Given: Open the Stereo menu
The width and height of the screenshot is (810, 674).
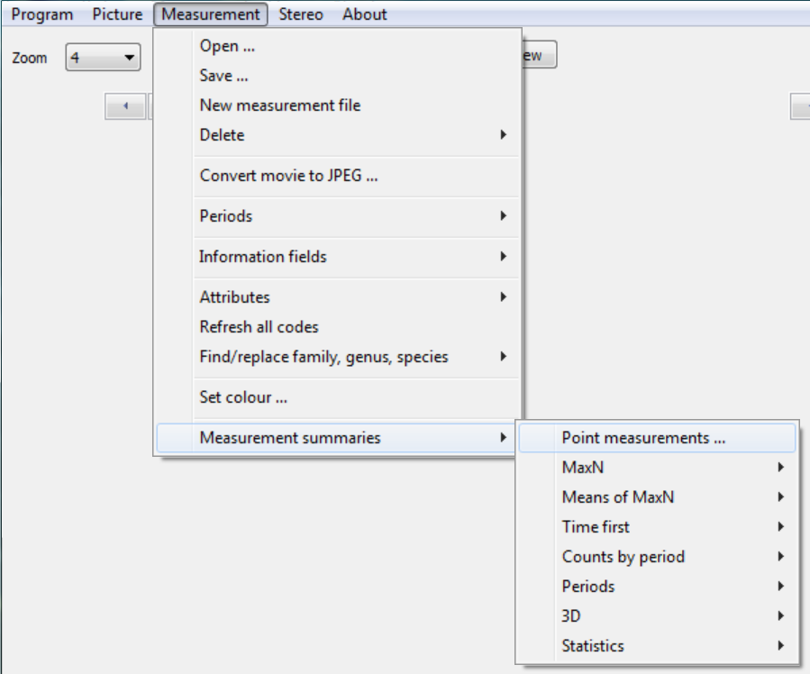Looking at the screenshot, I should (x=301, y=14).
